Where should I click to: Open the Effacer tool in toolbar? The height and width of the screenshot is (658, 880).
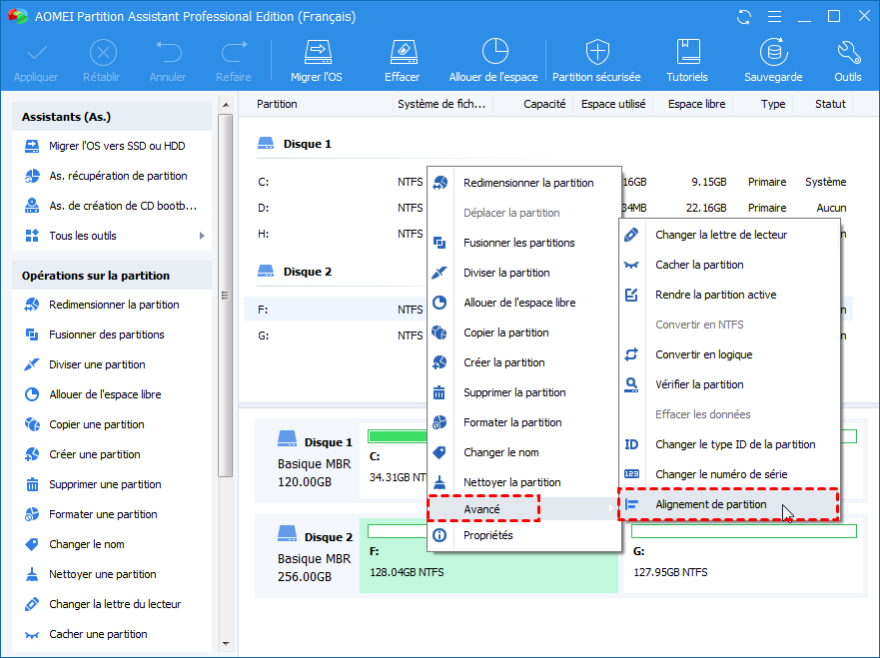coord(403,52)
